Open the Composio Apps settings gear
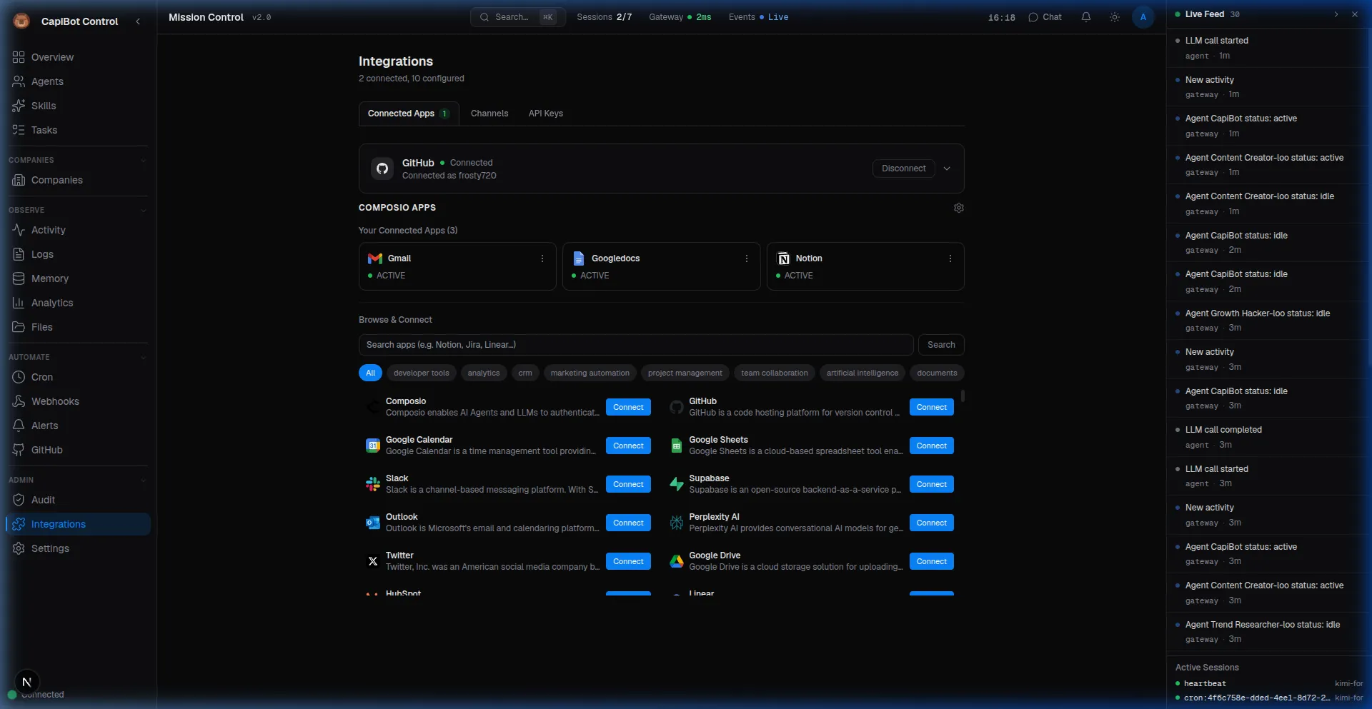1372x709 pixels. click(x=958, y=208)
